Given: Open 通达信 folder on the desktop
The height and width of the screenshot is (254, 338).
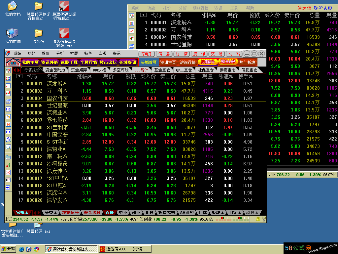Looking at the screenshot, I should (x=38, y=36).
